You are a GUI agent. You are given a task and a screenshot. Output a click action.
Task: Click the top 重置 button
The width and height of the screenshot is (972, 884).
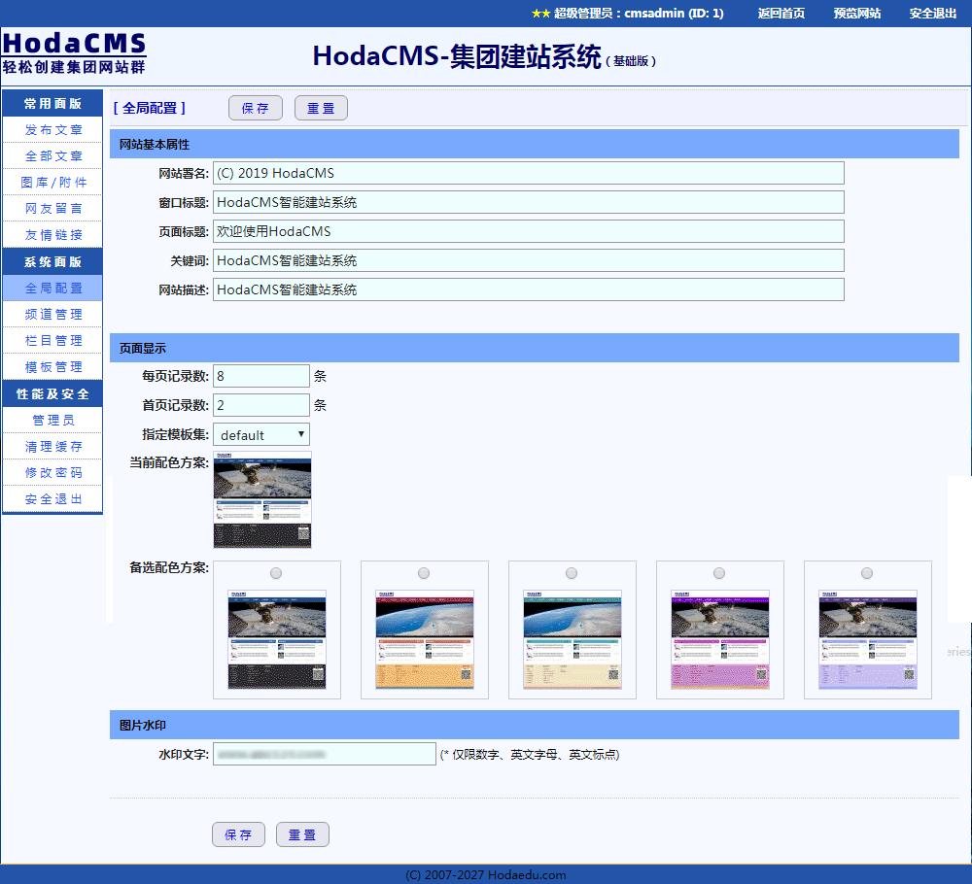(x=321, y=109)
